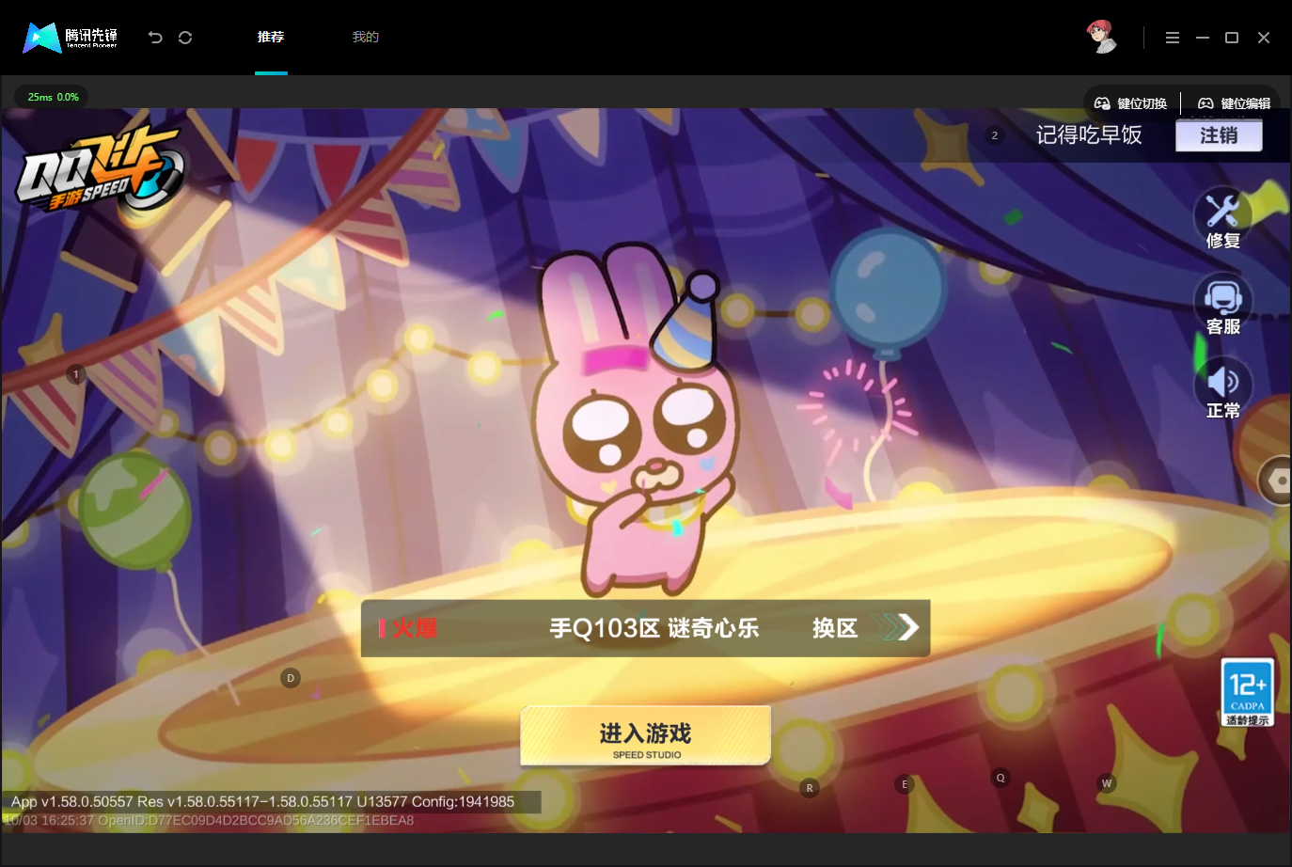Click the 进入游戏 enter game button
1292x867 pixels.
pos(646,735)
